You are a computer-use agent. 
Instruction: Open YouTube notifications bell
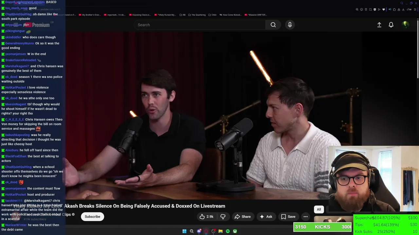coord(391,25)
